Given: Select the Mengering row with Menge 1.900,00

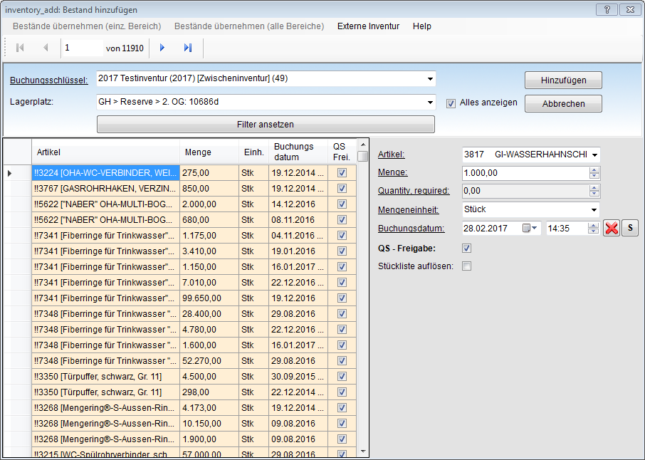Looking at the screenshot, I should tap(180, 439).
